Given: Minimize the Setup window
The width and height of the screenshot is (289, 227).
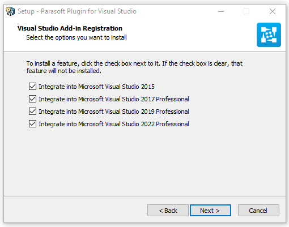Looking at the screenshot, I should click(x=221, y=11).
